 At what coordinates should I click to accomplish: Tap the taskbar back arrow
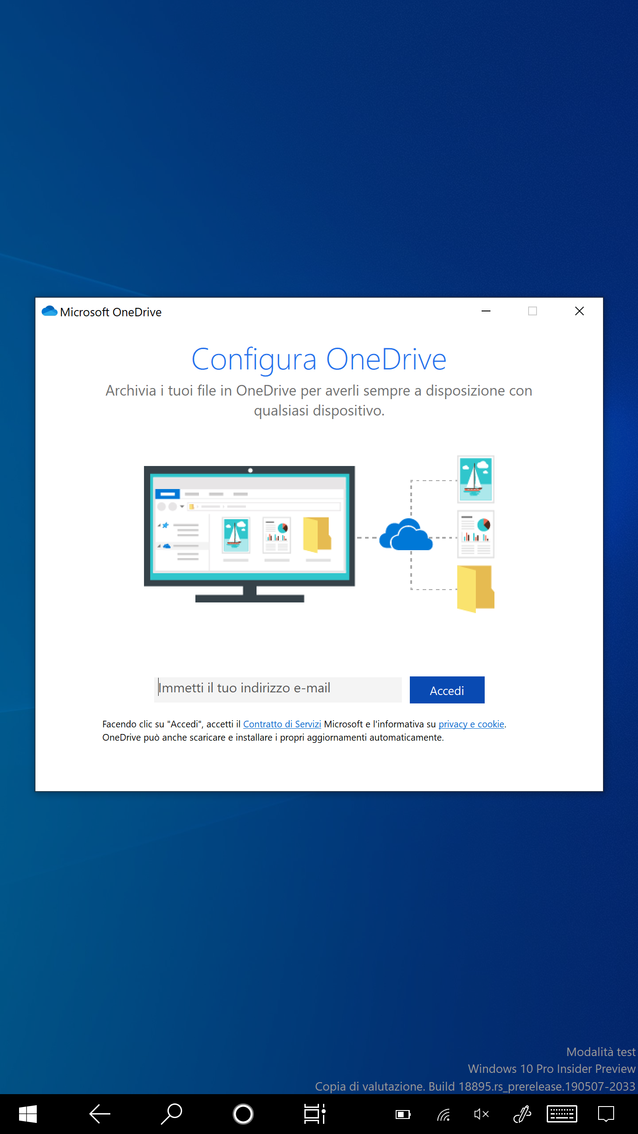click(100, 1114)
